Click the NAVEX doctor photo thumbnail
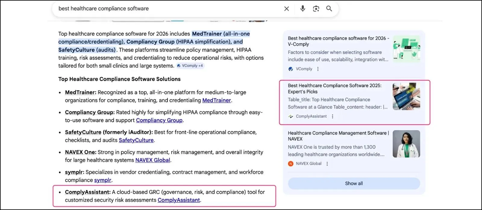 click(x=406, y=144)
